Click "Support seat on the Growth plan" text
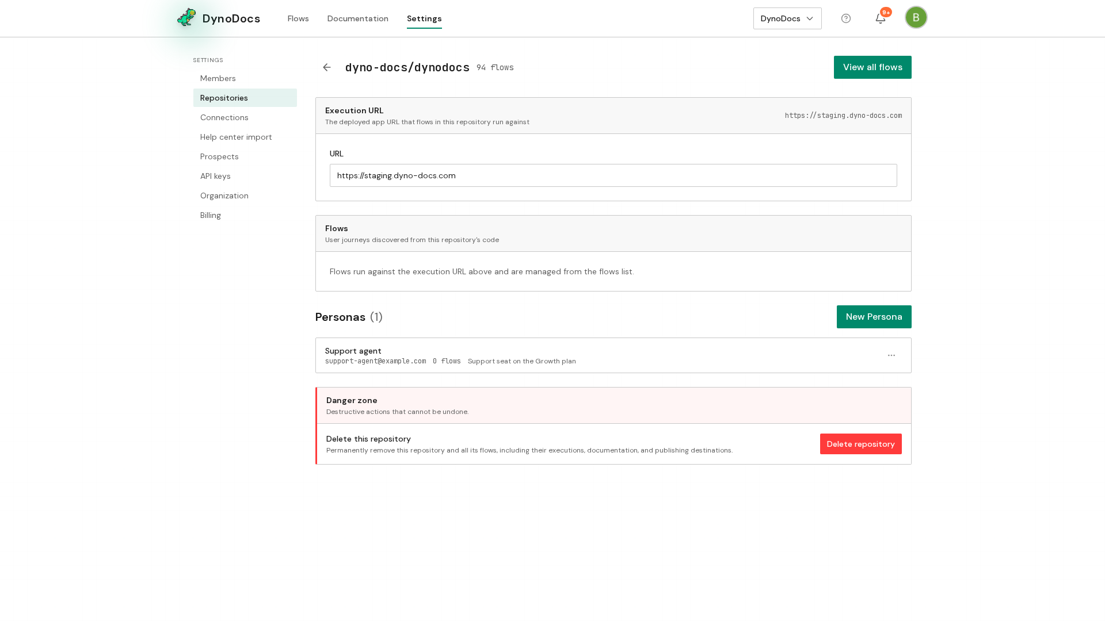The image size is (1105, 621). point(521,361)
